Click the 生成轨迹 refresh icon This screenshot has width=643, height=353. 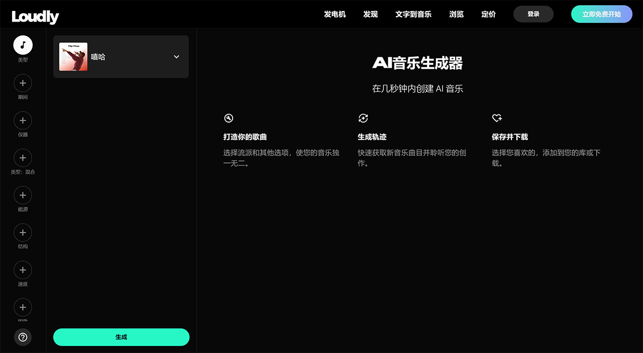[x=363, y=118]
